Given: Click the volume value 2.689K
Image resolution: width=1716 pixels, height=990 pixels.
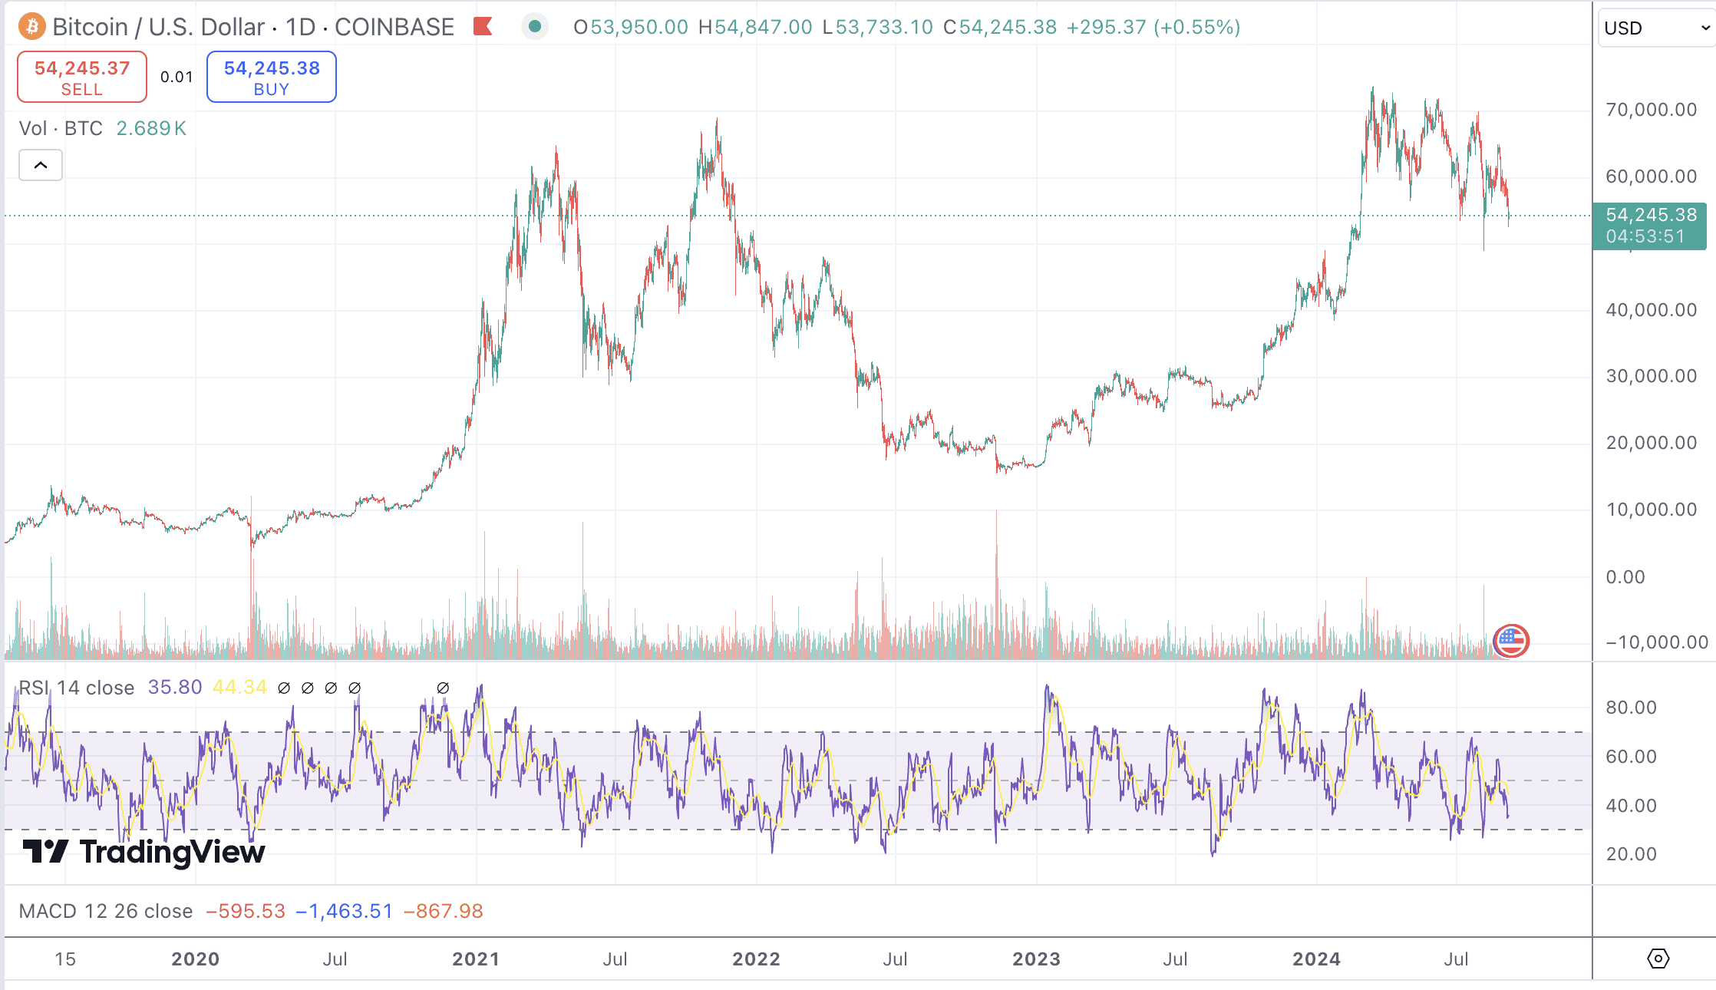Looking at the screenshot, I should pyautogui.click(x=151, y=128).
